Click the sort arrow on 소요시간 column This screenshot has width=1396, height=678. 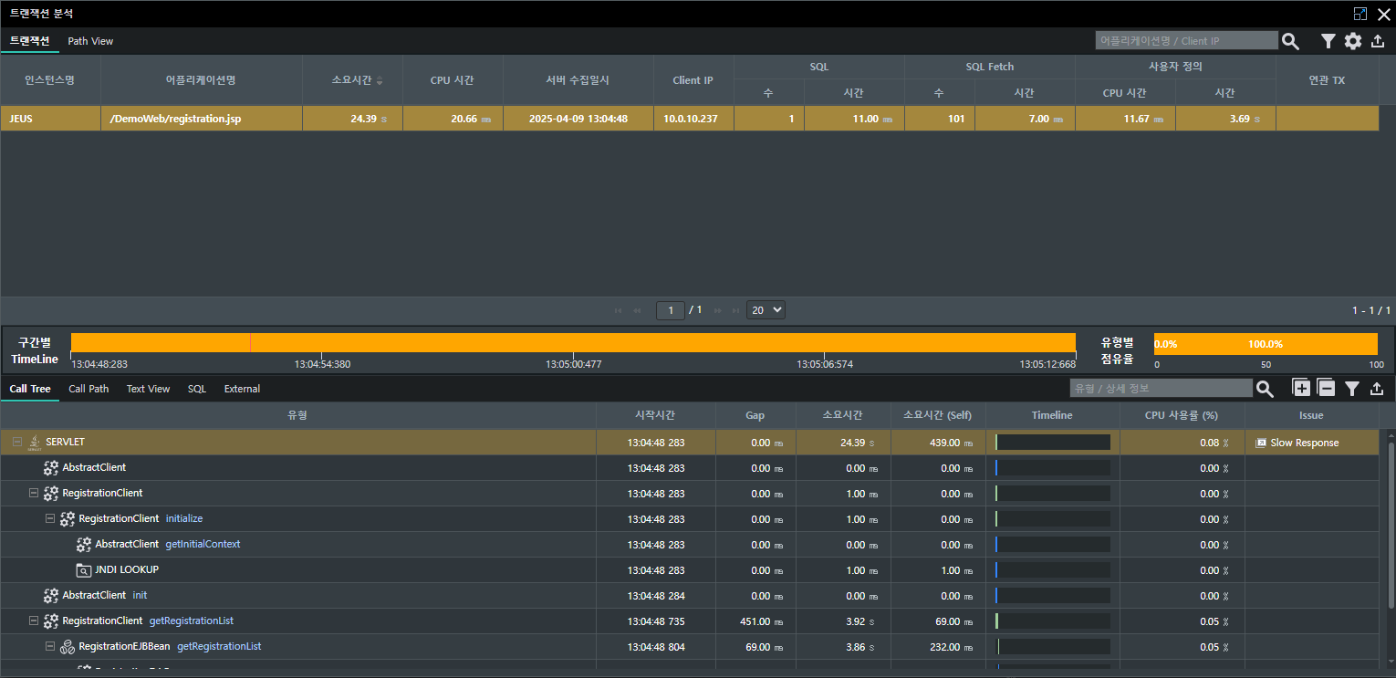click(380, 81)
